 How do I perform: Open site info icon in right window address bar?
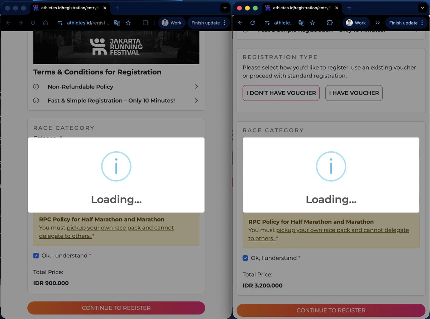click(x=267, y=23)
